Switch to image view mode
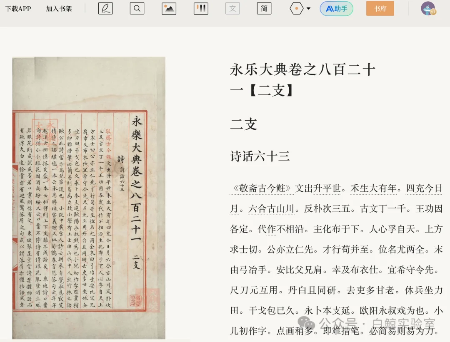This screenshot has height=342, width=450. point(169,8)
